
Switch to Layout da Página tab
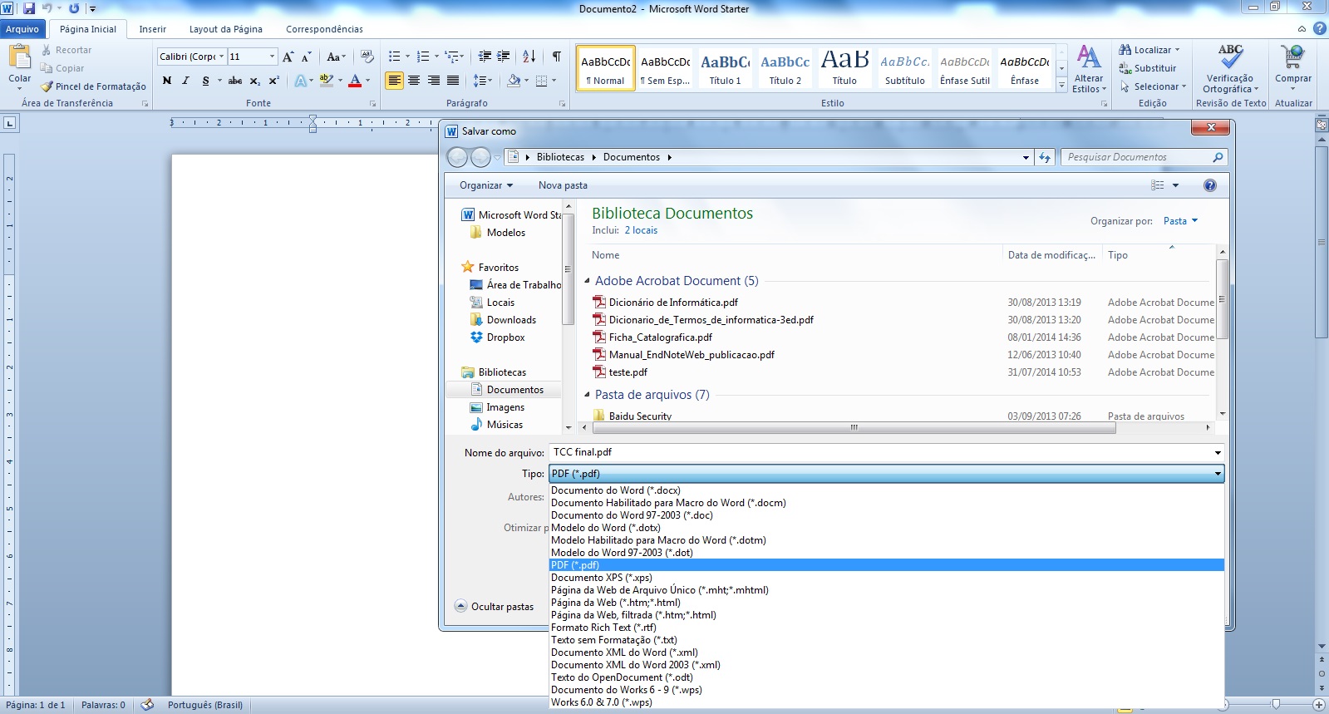(x=225, y=29)
